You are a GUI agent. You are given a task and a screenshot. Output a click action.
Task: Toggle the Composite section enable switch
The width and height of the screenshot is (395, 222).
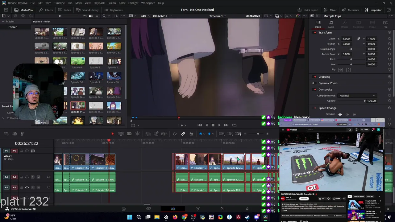tap(315, 89)
